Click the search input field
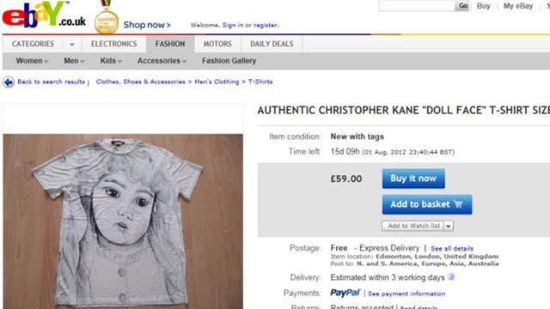 coord(417,6)
